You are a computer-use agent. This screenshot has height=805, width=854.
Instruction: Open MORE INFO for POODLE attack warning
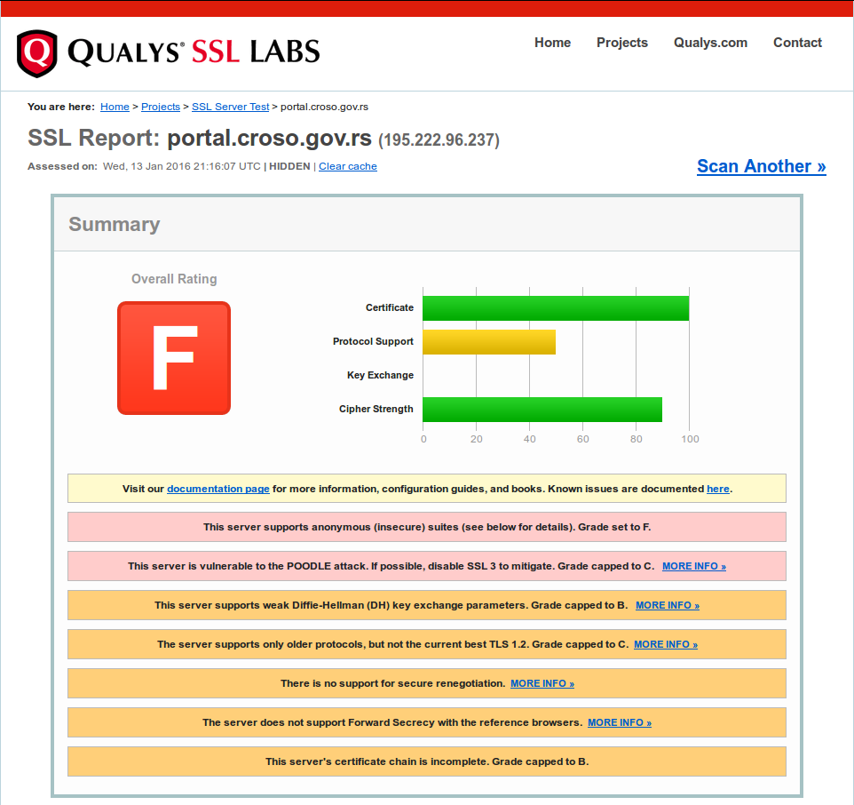tap(693, 566)
